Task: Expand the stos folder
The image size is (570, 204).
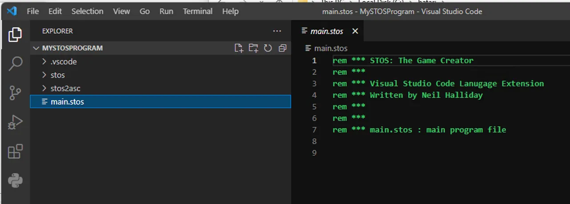Action: click(x=160, y=75)
